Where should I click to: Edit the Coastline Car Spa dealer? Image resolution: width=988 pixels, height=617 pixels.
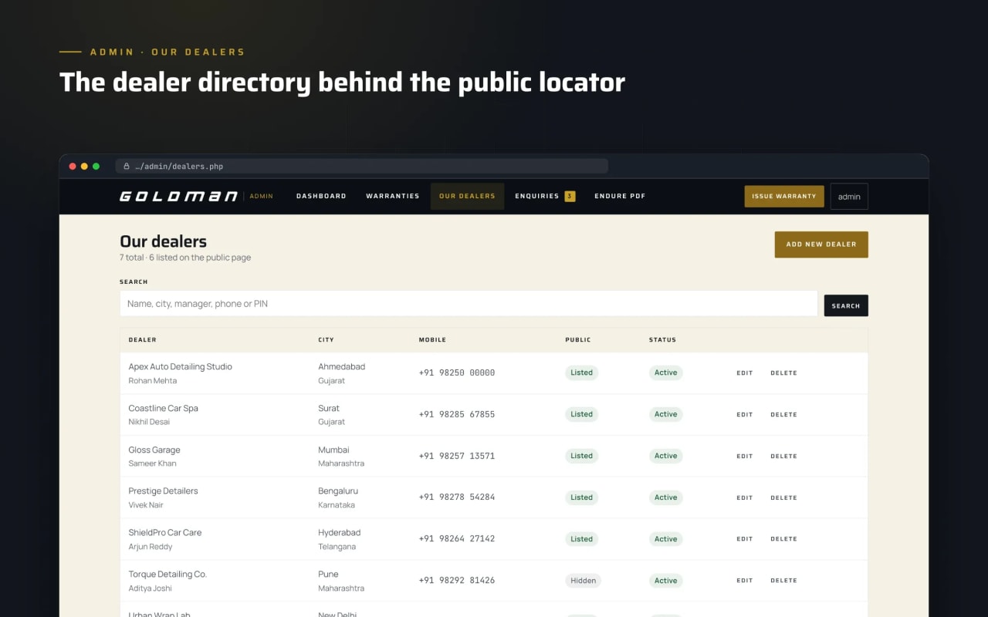pos(744,415)
